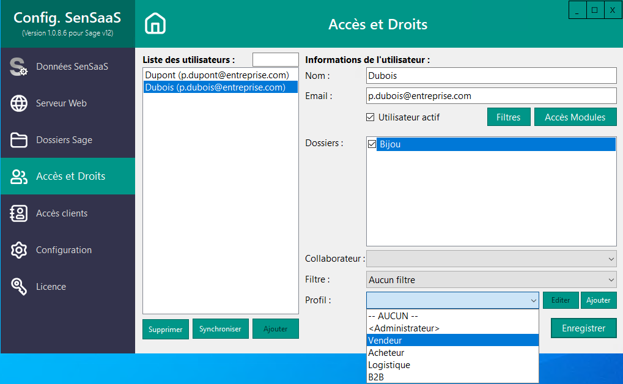The image size is (623, 384).
Task: Click the user search input field
Action: click(x=275, y=59)
